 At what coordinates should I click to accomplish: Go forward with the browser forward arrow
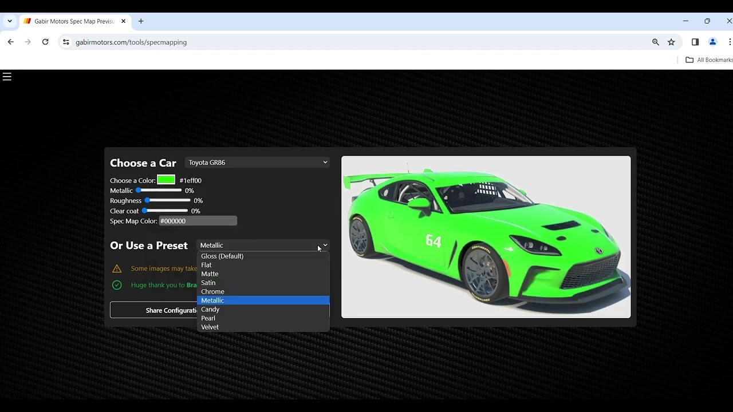27,42
